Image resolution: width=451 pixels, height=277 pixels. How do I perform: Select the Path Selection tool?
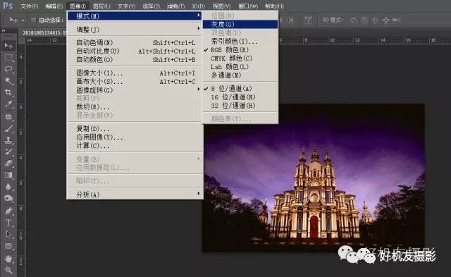click(x=8, y=234)
